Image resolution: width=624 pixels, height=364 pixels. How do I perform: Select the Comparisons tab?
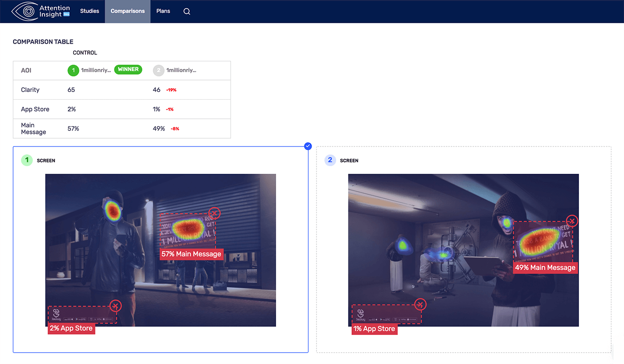tap(128, 11)
